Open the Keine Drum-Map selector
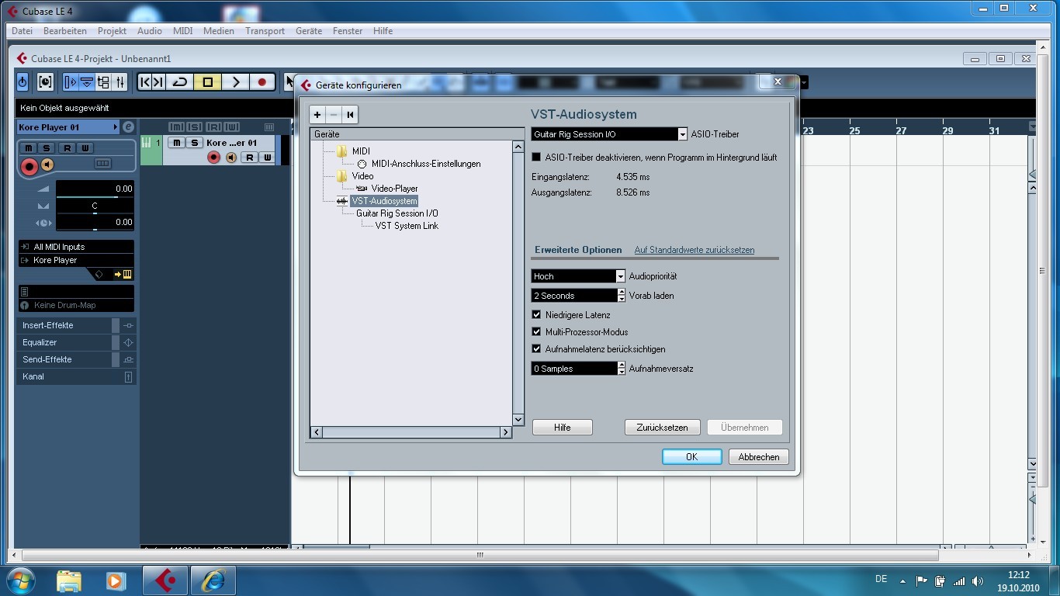The width and height of the screenshot is (1060, 596). pos(76,305)
